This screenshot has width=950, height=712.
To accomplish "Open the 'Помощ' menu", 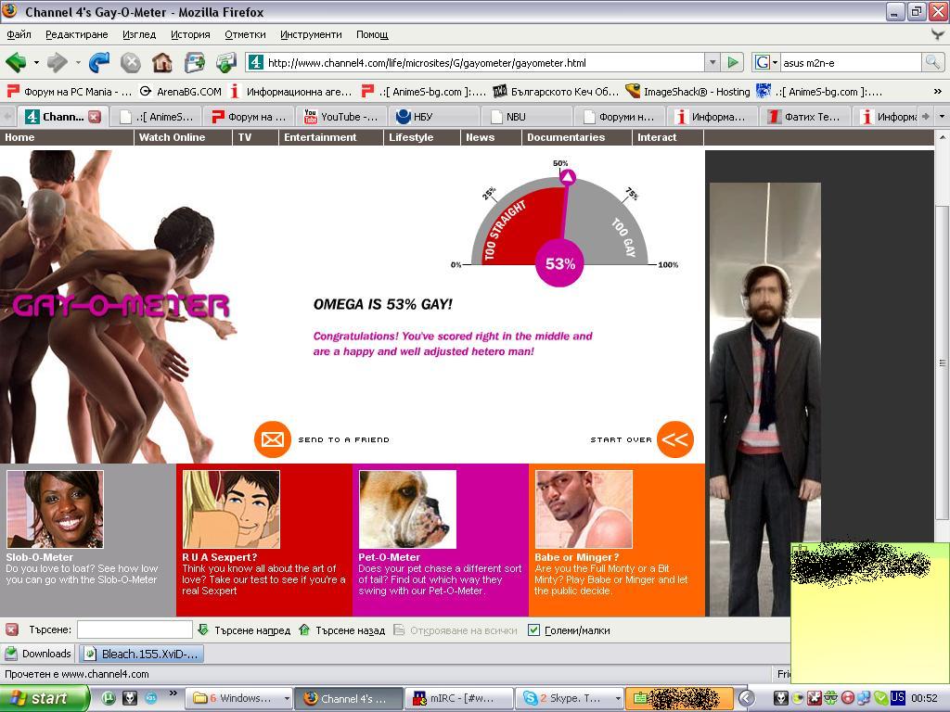I will coord(372,34).
